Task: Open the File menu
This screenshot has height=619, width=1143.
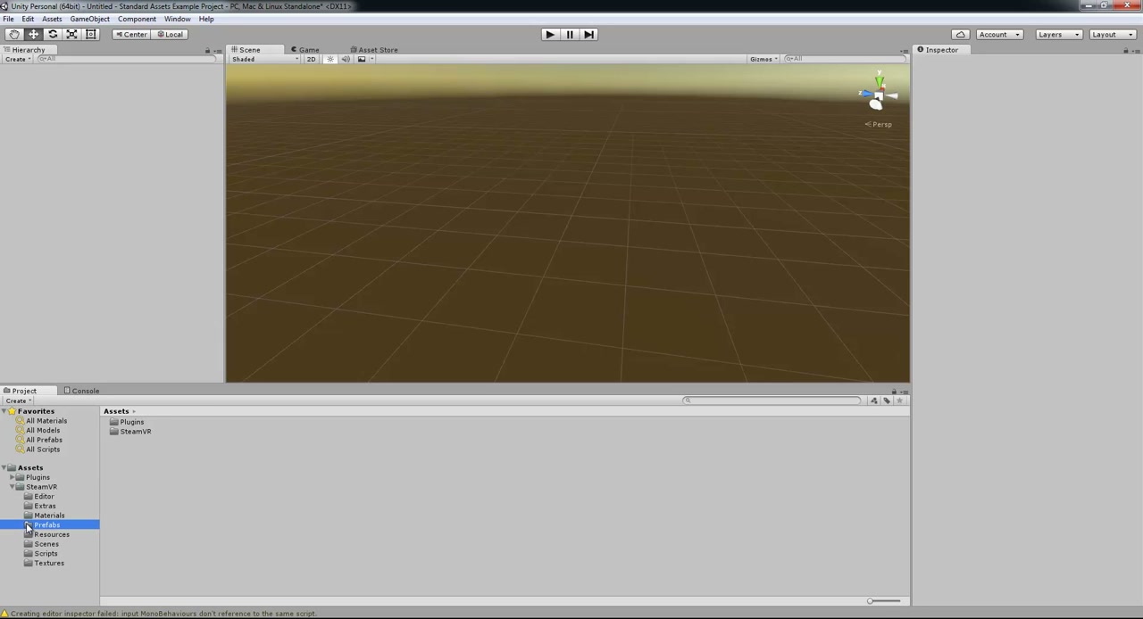Action: tap(8, 19)
